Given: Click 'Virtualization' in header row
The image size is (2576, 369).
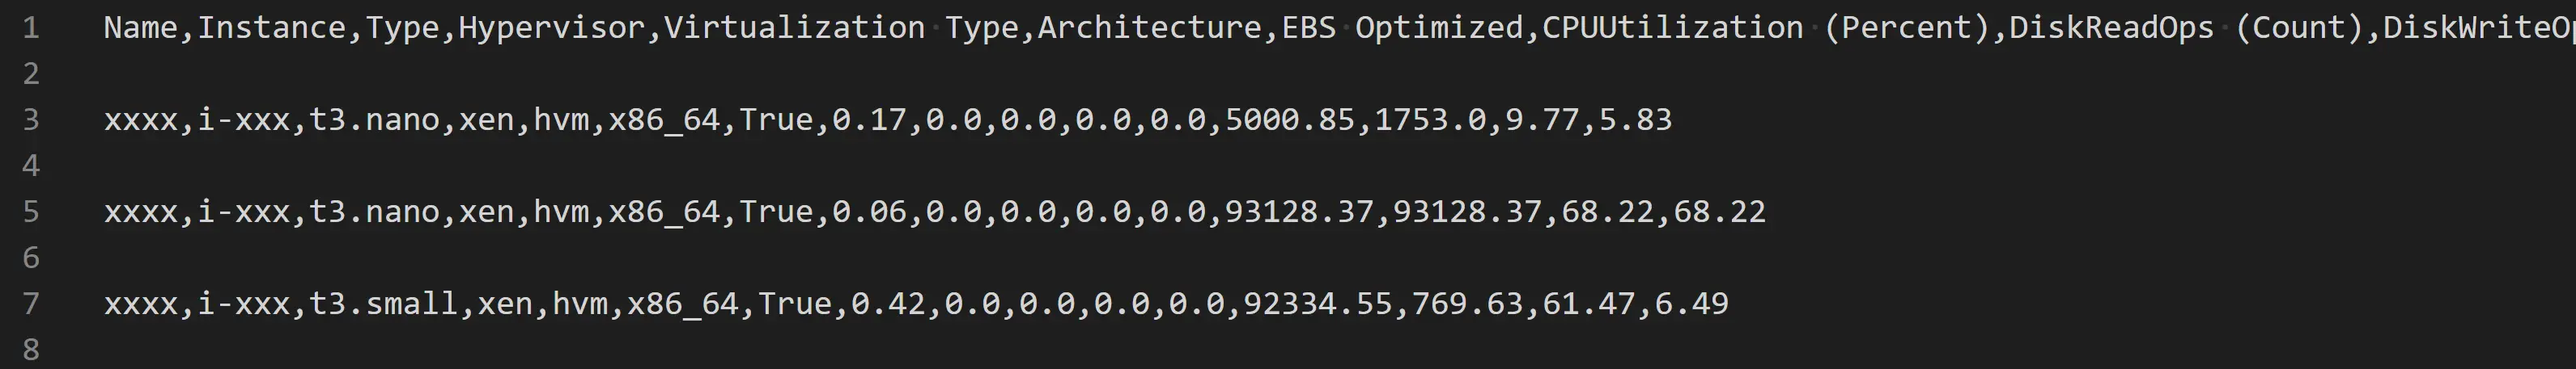Looking at the screenshot, I should pos(795,28).
